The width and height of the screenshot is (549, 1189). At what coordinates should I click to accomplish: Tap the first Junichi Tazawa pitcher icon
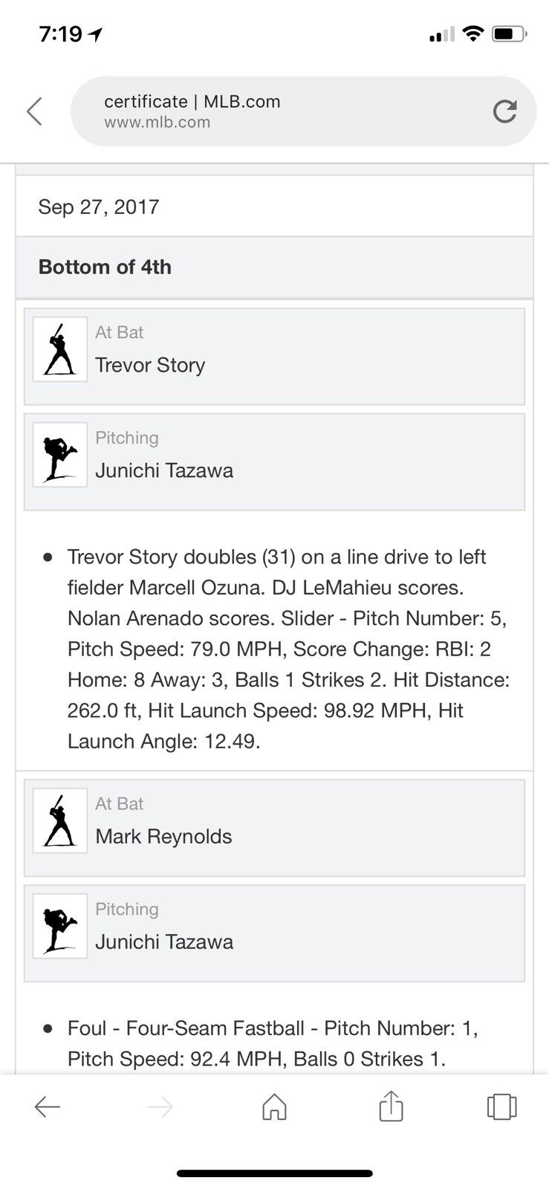click(60, 455)
